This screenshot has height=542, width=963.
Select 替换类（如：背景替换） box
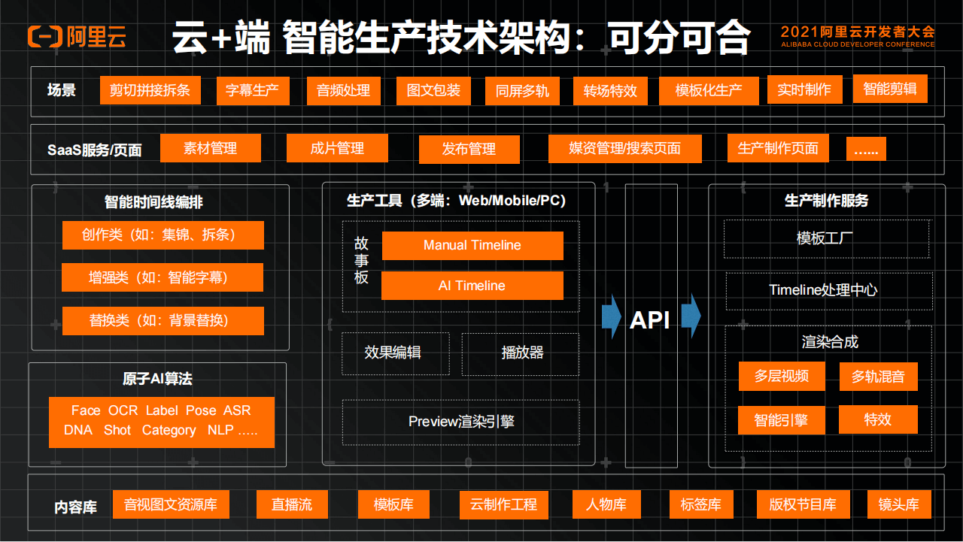click(163, 321)
